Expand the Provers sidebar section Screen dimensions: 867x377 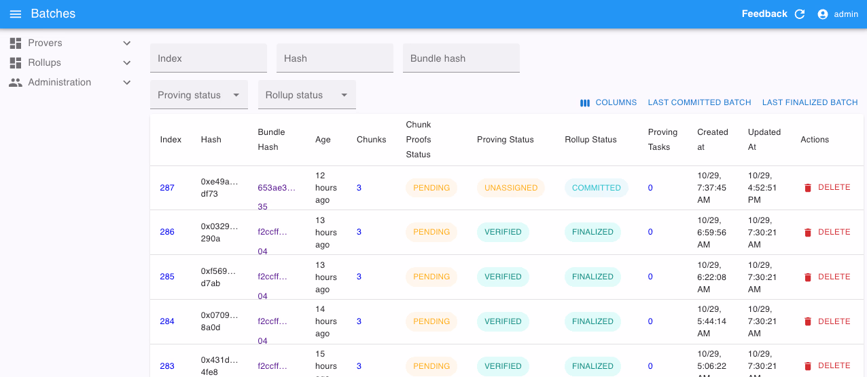(x=126, y=43)
